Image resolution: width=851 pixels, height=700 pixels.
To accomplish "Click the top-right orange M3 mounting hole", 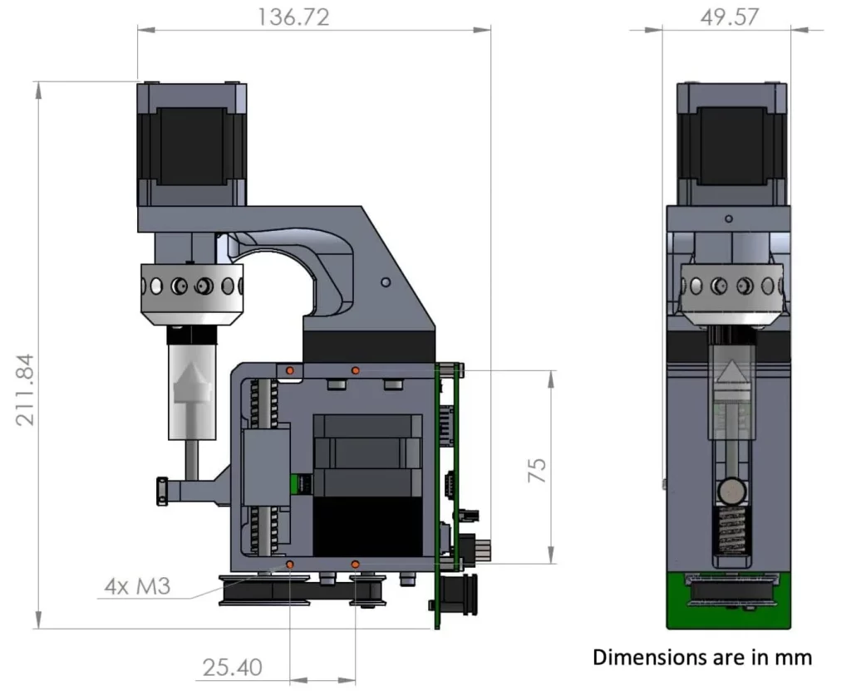I will point(355,370).
